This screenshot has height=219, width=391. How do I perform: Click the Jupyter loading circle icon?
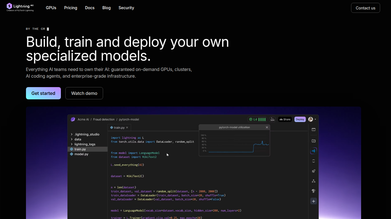point(314,161)
